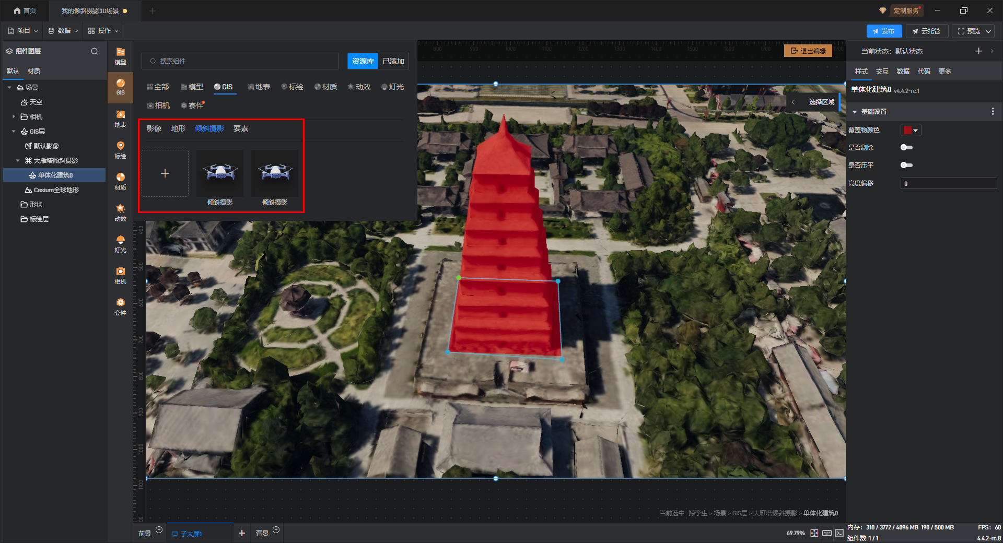The width and height of the screenshot is (1003, 543).
Task: Click the 云托管 button
Action: tap(927, 31)
